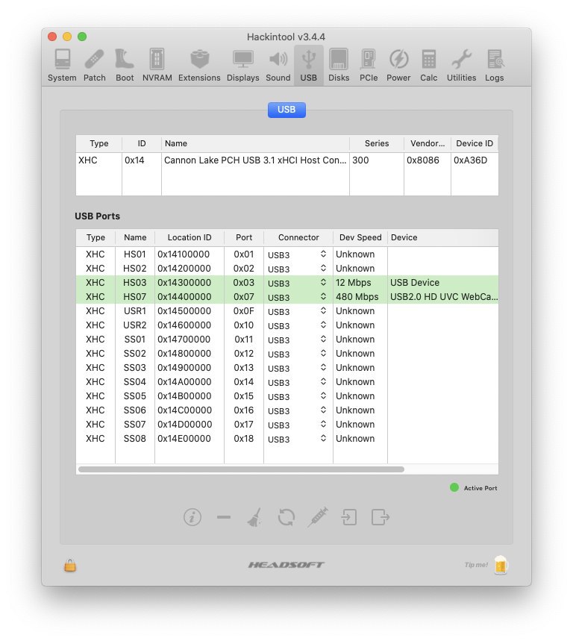Click the Remove (minus) icon
This screenshot has width=573, height=641.
[x=224, y=517]
